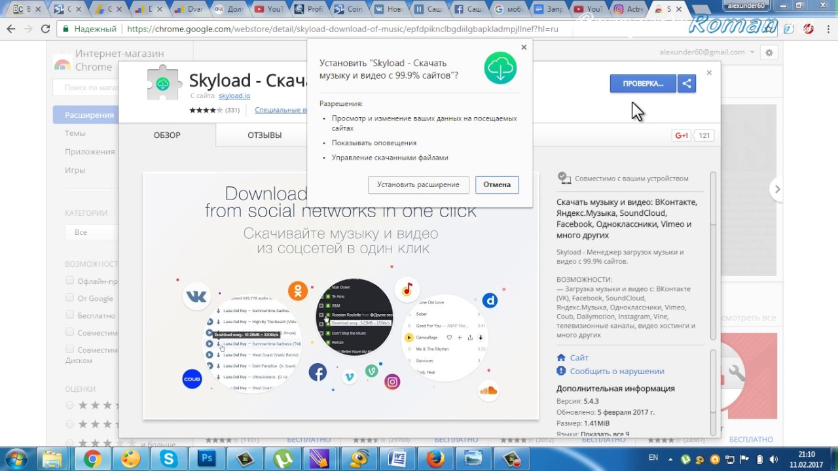838x471 pixels.
Task: Click the volume icon in system tray
Action: 773,459
